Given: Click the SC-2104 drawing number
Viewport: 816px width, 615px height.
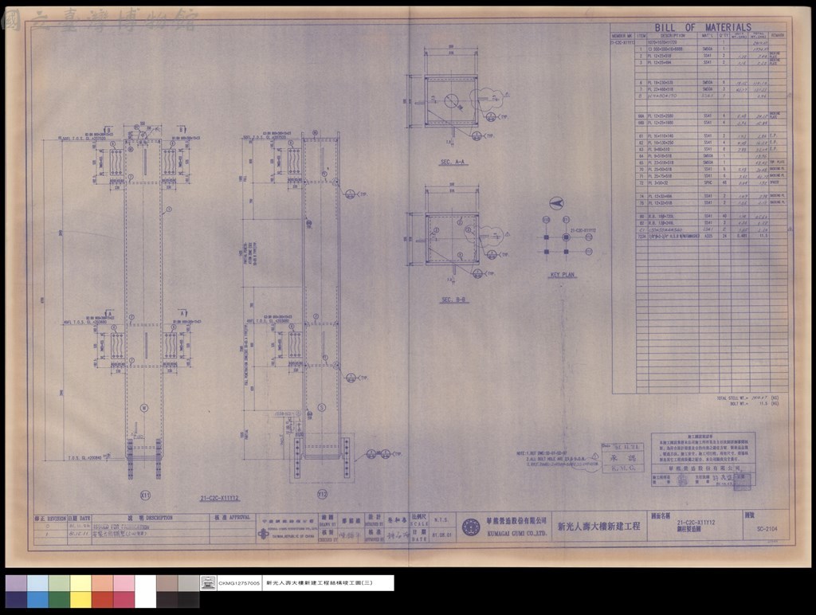Looking at the screenshot, I should coord(767,529).
